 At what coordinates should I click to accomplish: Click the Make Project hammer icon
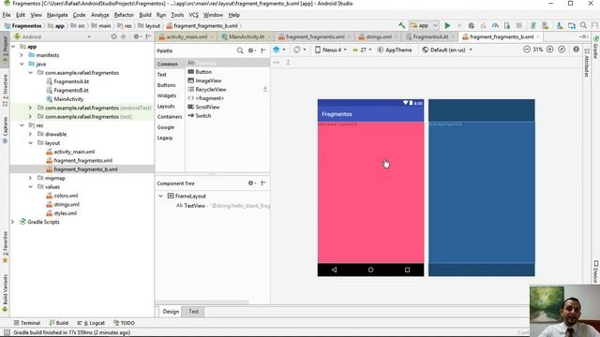(402, 25)
